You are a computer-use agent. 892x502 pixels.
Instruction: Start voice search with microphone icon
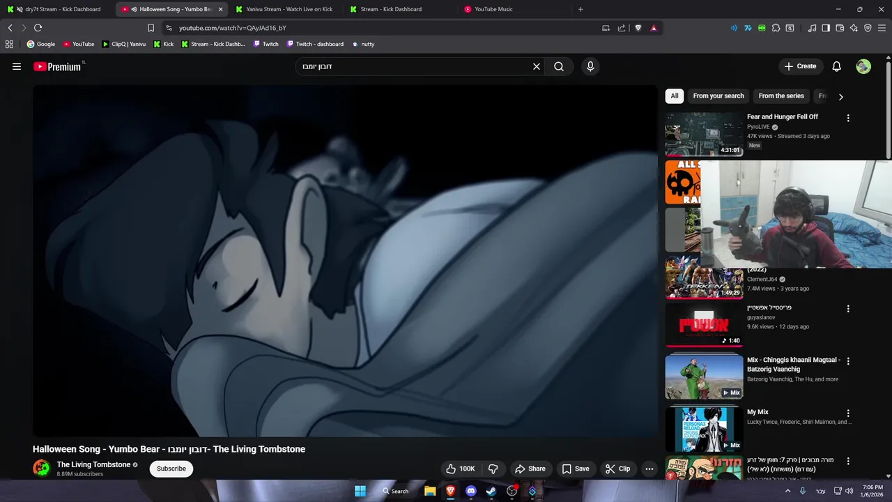[x=590, y=66]
